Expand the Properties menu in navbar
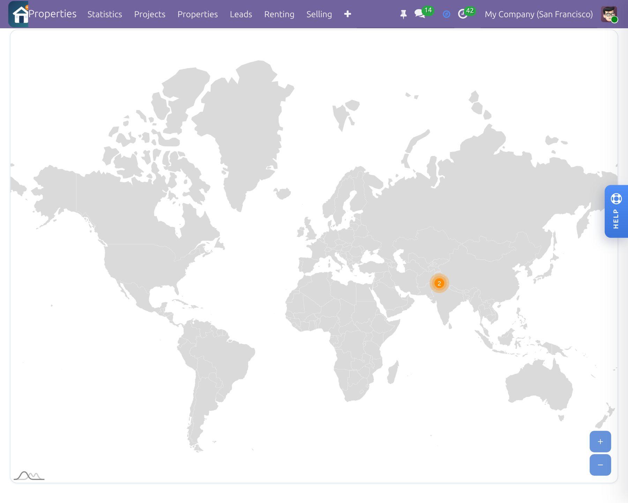Image resolution: width=628 pixels, height=503 pixels. (x=197, y=14)
